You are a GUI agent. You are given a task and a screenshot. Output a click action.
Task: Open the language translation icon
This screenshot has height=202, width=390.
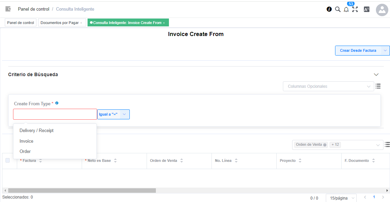tap(366, 9)
